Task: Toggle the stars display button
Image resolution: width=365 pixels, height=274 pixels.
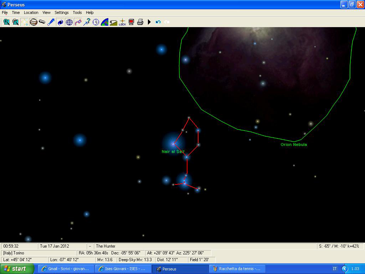Action: [25, 22]
